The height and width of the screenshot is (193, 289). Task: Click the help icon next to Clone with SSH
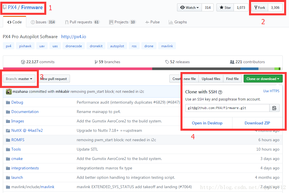pyautogui.click(x=220, y=92)
